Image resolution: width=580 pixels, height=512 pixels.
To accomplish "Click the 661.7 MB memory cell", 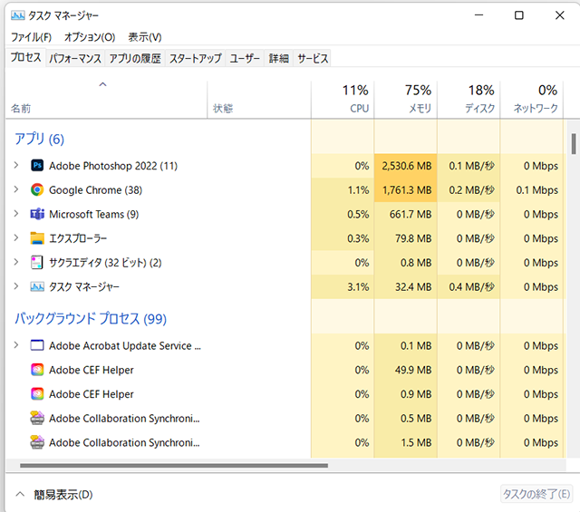I will pyautogui.click(x=405, y=214).
